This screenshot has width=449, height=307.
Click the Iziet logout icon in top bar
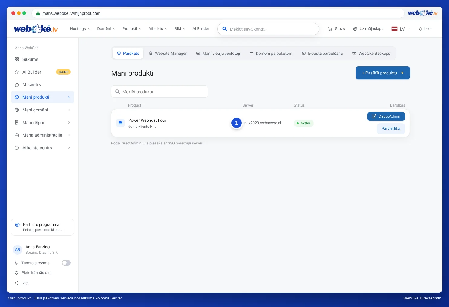[x=420, y=29]
